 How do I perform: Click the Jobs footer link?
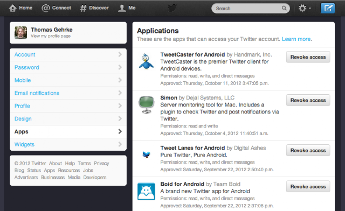click(x=88, y=170)
